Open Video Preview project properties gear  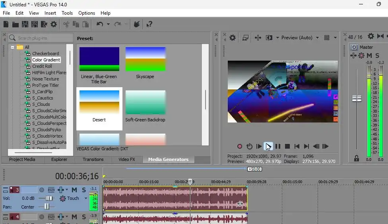pyautogui.click(x=232, y=38)
